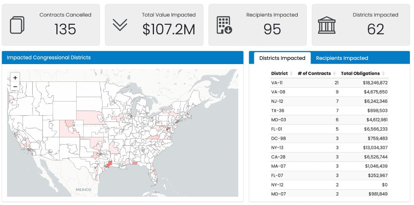Sort by Total Obligations column
The width and height of the screenshot is (414, 205).
[363, 73]
